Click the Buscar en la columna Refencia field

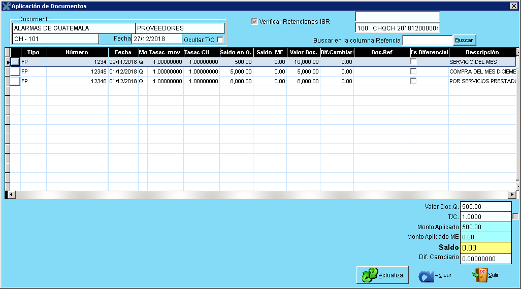pos(427,40)
